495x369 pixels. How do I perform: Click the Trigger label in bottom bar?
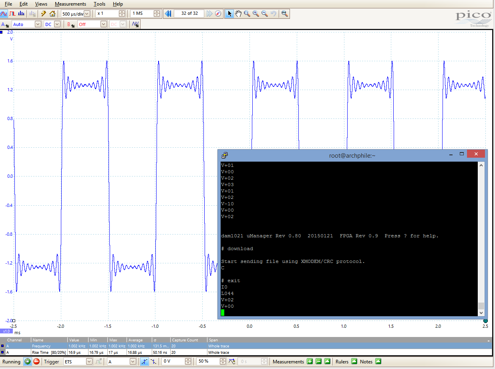point(52,361)
